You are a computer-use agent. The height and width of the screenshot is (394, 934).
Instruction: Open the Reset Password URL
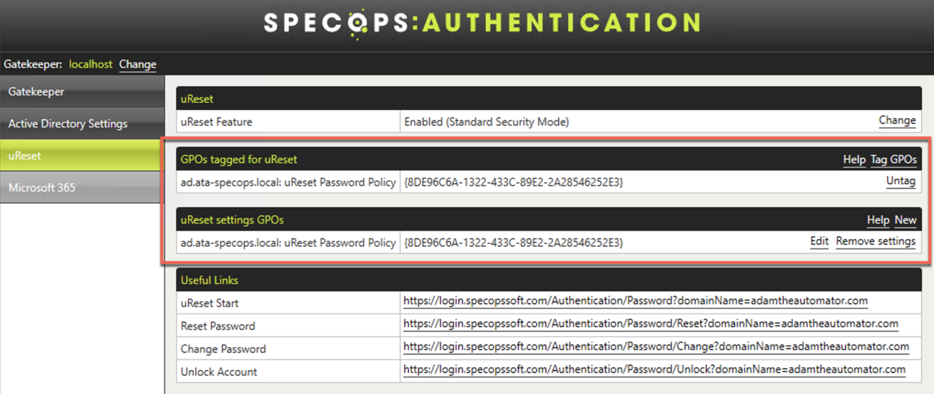(651, 324)
